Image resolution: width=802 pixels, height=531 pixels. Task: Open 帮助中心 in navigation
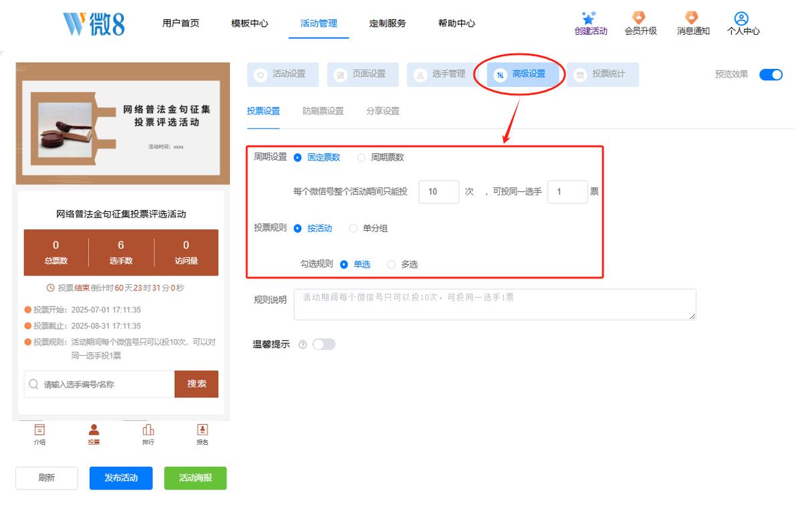tap(456, 23)
